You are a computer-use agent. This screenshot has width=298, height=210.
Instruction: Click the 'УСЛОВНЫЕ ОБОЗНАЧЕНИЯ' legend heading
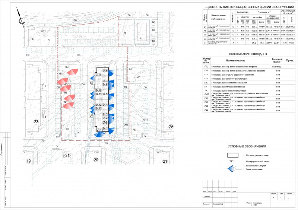pos(247,146)
